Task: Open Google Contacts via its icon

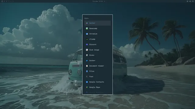Action: point(87,82)
